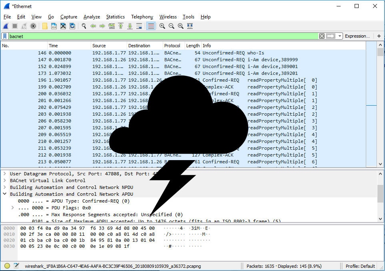Stop the running packet capture
The image size is (385, 271).
(15, 26)
